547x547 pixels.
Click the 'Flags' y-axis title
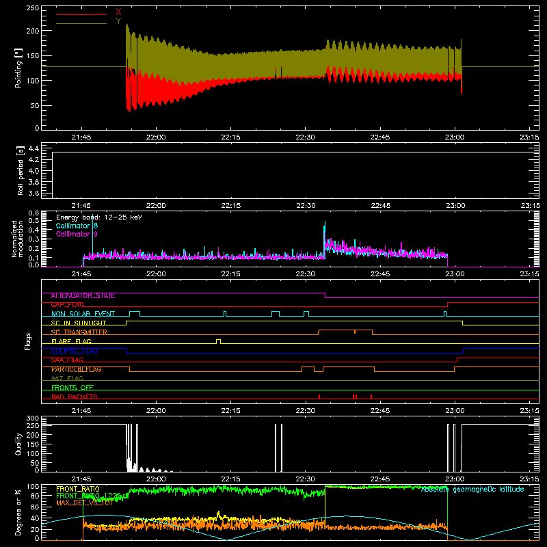tap(28, 341)
